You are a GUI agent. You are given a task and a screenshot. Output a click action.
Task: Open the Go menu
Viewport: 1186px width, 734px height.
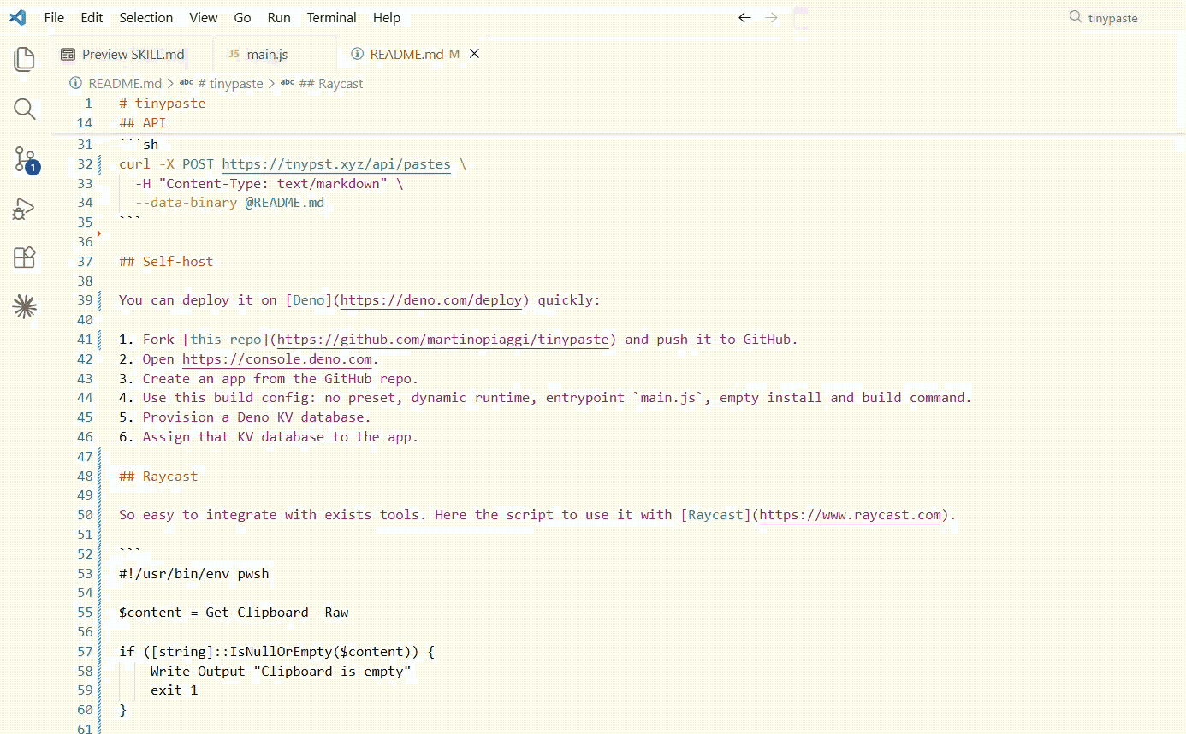[242, 17]
